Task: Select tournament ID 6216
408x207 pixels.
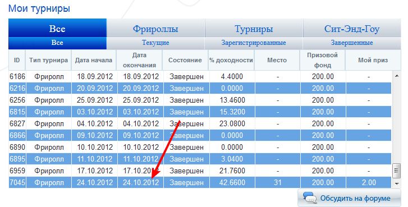Action: pyautogui.click(x=17, y=88)
